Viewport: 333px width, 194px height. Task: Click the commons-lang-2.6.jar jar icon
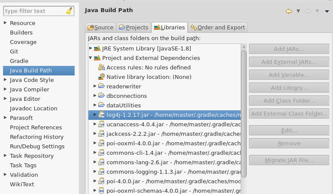click(x=101, y=162)
